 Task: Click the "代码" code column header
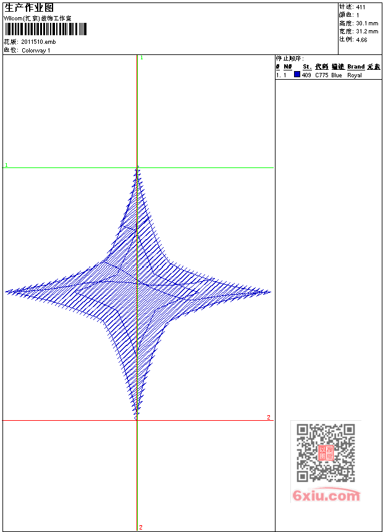(x=322, y=67)
